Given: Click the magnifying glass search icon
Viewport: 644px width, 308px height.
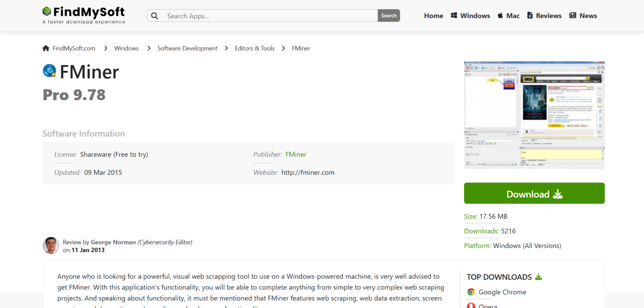Looking at the screenshot, I should pyautogui.click(x=155, y=16).
